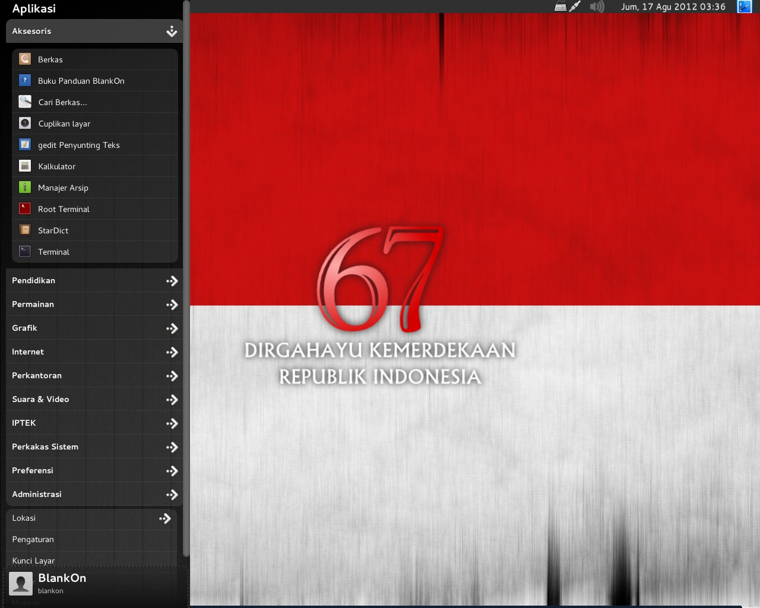Image resolution: width=760 pixels, height=608 pixels.
Task: Open the Manajer Arsip icon
Action: tap(25, 188)
